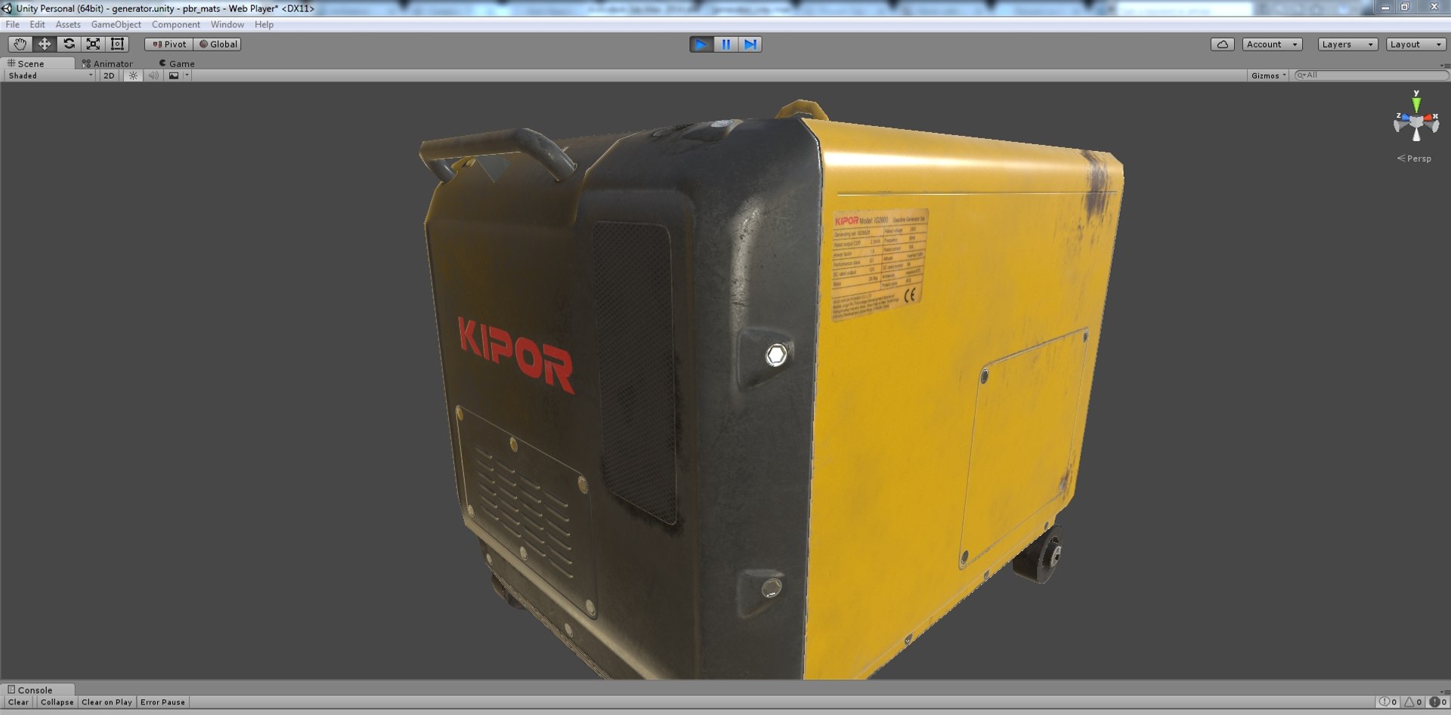Open the Shaded draw mode dropdown
This screenshot has width=1451, height=715.
[50, 76]
